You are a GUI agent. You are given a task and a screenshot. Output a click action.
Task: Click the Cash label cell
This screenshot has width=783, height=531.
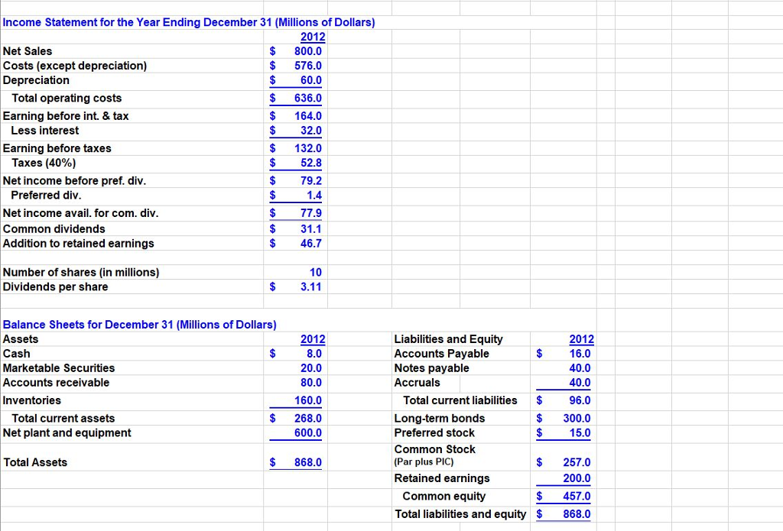tap(17, 353)
